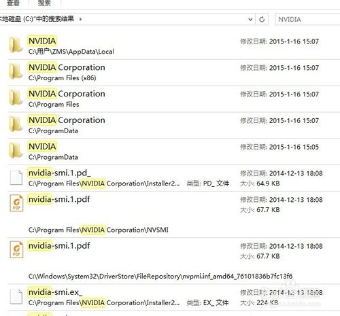This screenshot has height=316, width=340.
Task: Click NVIDIA Corporation name in Program Files (x86)
Action: 67,67
